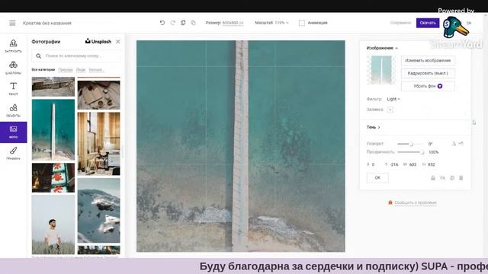Click the Скачать download button
This screenshot has width=488, height=274.
click(428, 23)
